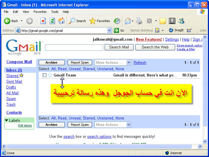Open the Settings link
The width and height of the screenshot is (209, 157).
click(172, 40)
